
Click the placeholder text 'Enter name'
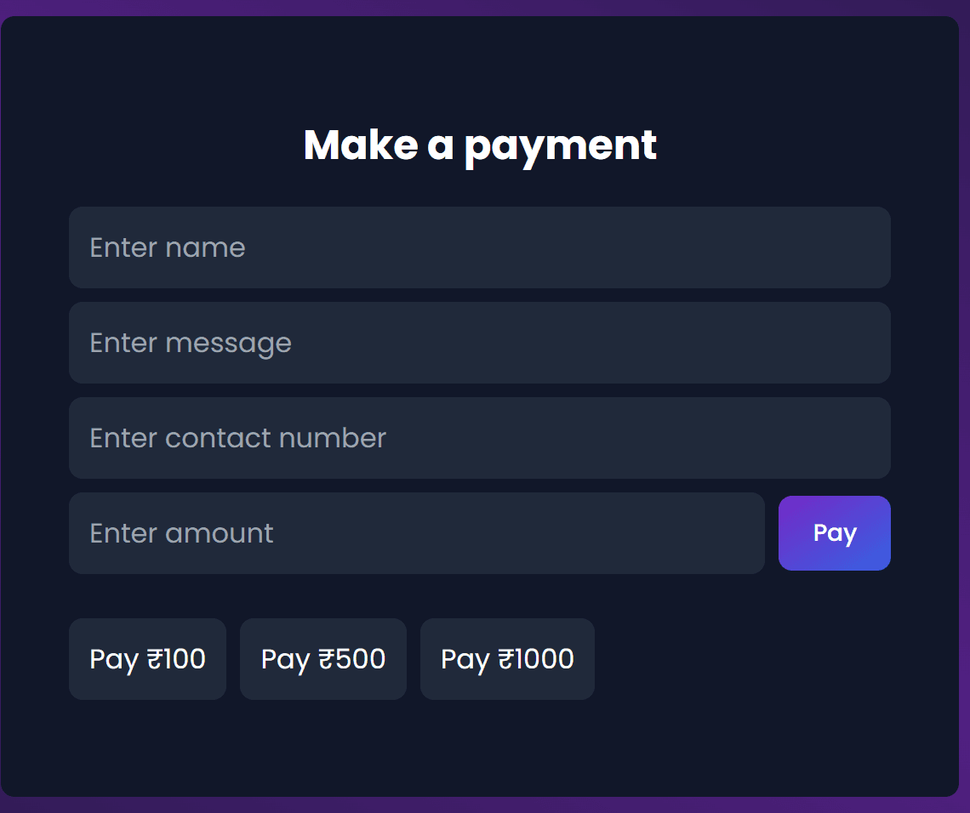click(x=168, y=248)
